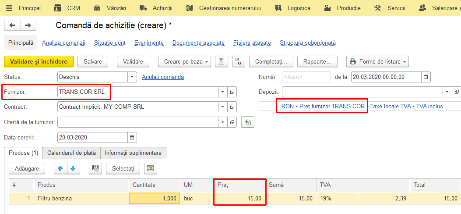Viewport: 461px width, 214px height.
Task: Open the Analiza comenzii link
Action: (64, 43)
